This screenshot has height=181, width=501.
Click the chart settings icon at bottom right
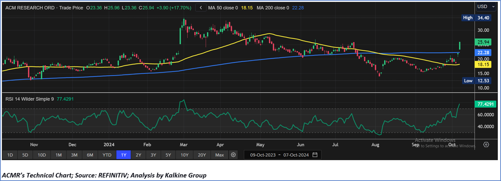point(486,145)
